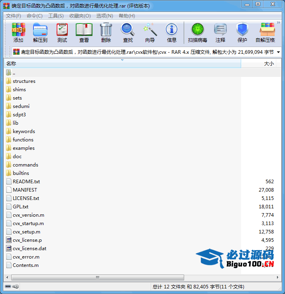The width and height of the screenshot is (285, 294).
Task: Click the horizontal scrollbar right arrow
Action: tap(278, 277)
